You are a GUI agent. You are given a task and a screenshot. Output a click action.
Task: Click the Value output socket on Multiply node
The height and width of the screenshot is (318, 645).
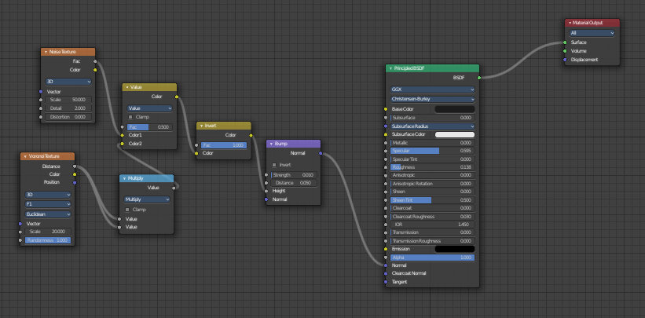click(x=174, y=188)
